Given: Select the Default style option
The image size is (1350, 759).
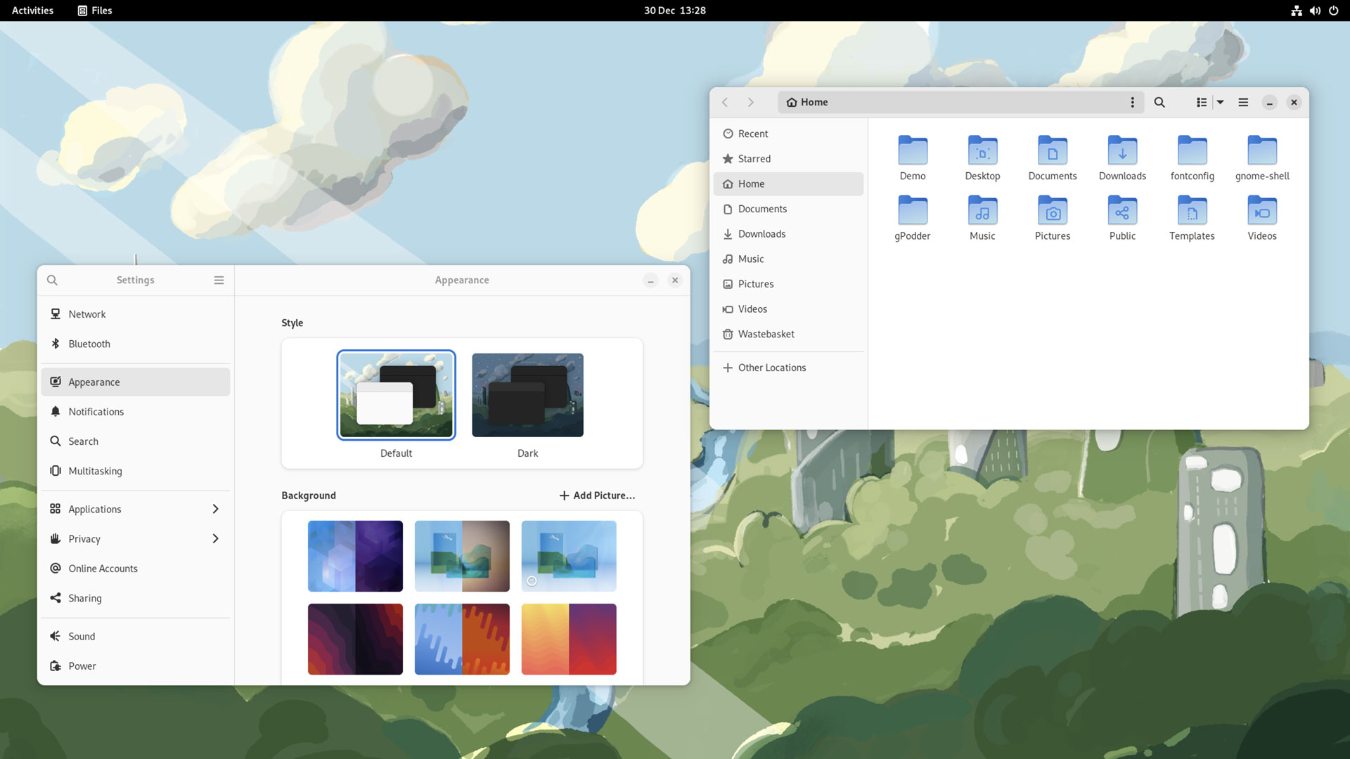Looking at the screenshot, I should tap(396, 394).
